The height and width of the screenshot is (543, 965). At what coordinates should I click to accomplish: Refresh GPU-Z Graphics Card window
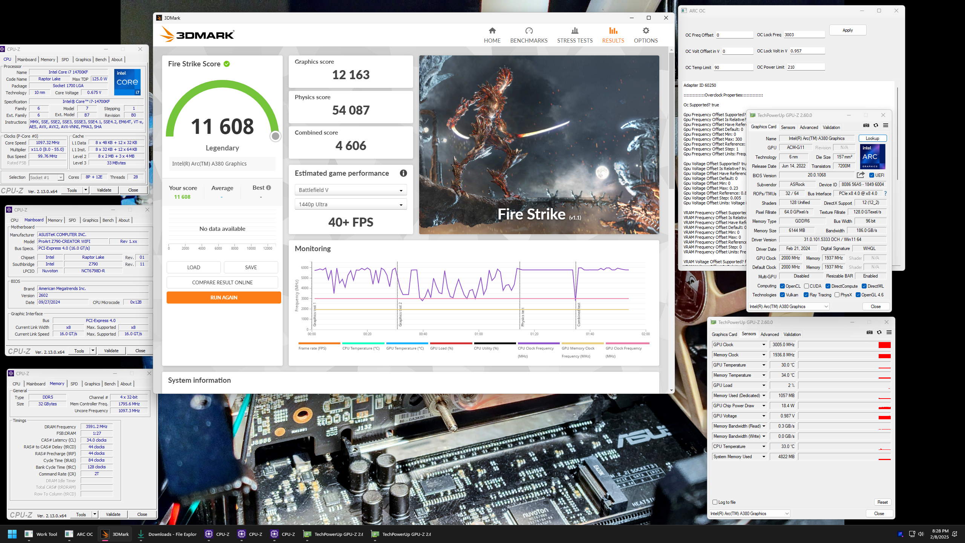click(876, 125)
